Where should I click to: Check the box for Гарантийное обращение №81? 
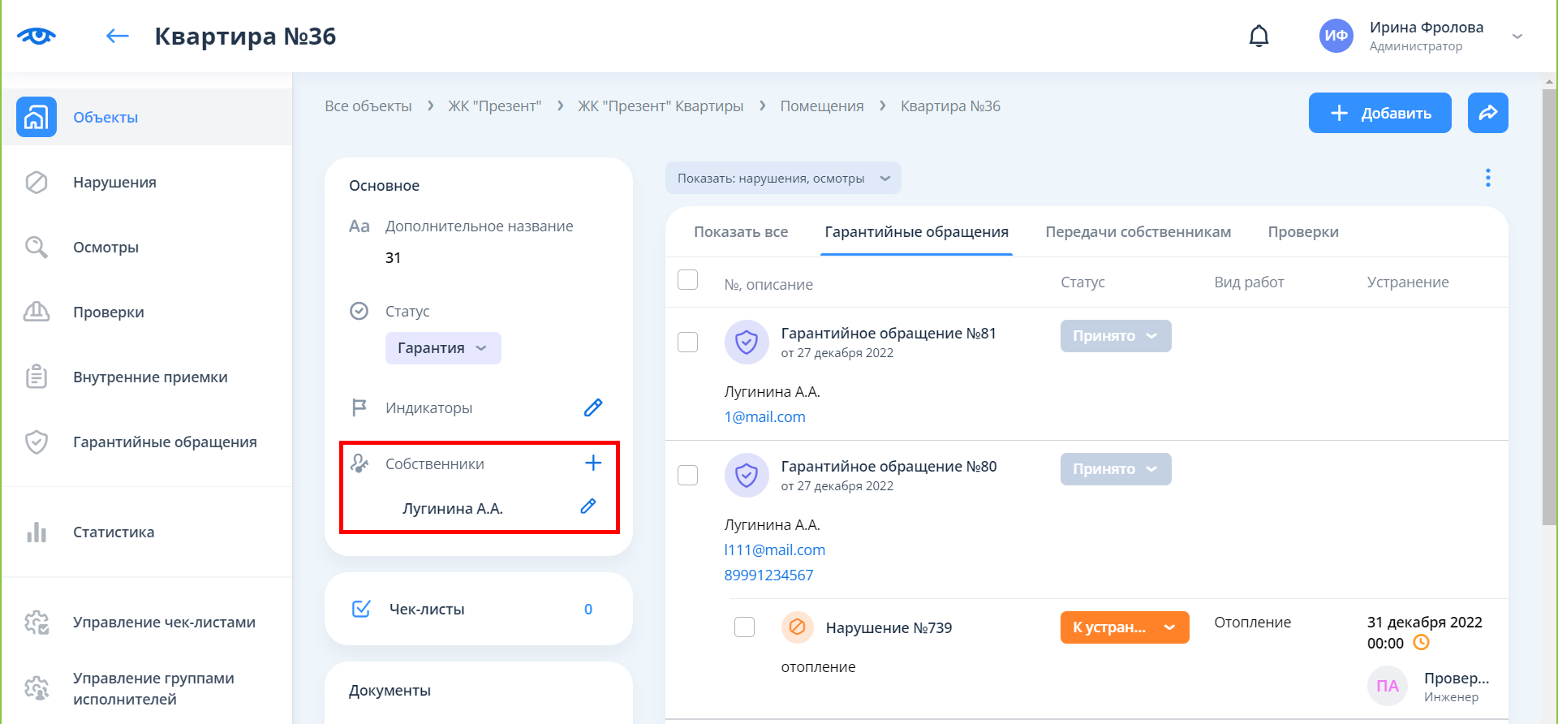coord(687,342)
